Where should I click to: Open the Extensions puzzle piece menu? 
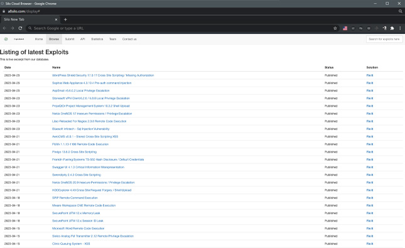392,28
